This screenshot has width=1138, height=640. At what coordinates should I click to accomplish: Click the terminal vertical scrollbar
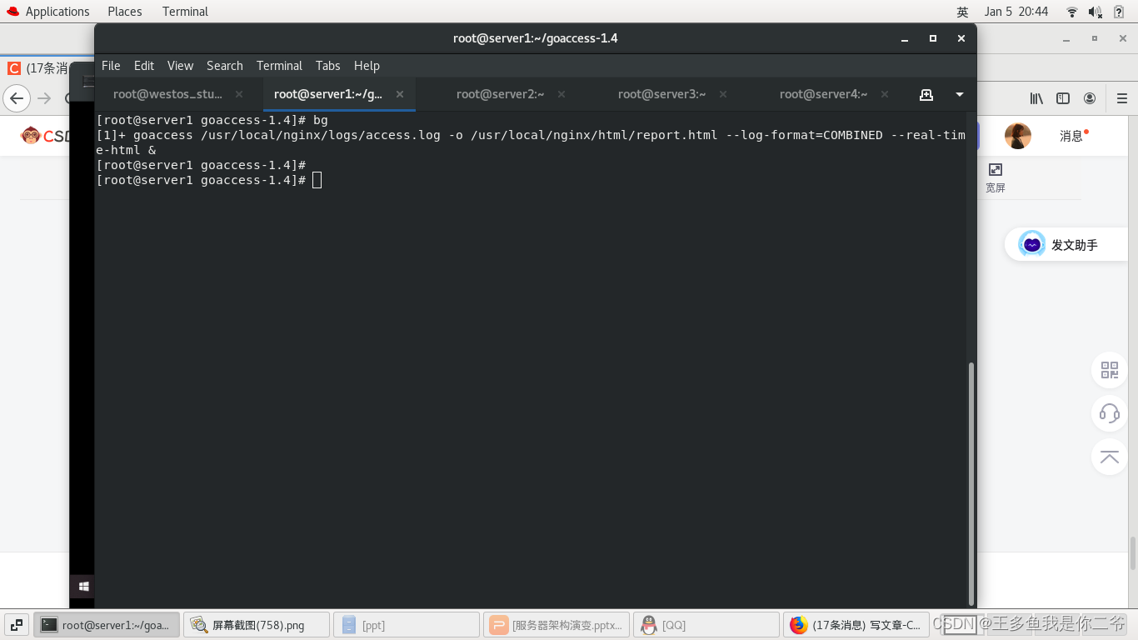pyautogui.click(x=971, y=483)
